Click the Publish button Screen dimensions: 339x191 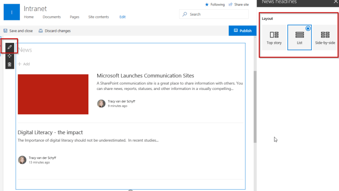pos(242,31)
